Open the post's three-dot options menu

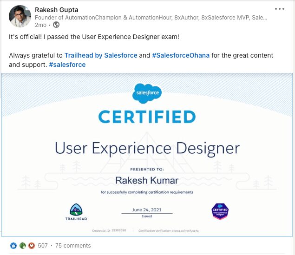(x=279, y=9)
